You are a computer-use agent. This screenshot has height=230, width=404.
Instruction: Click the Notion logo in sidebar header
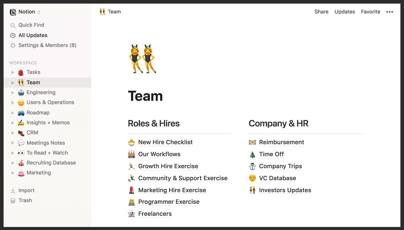pos(13,12)
